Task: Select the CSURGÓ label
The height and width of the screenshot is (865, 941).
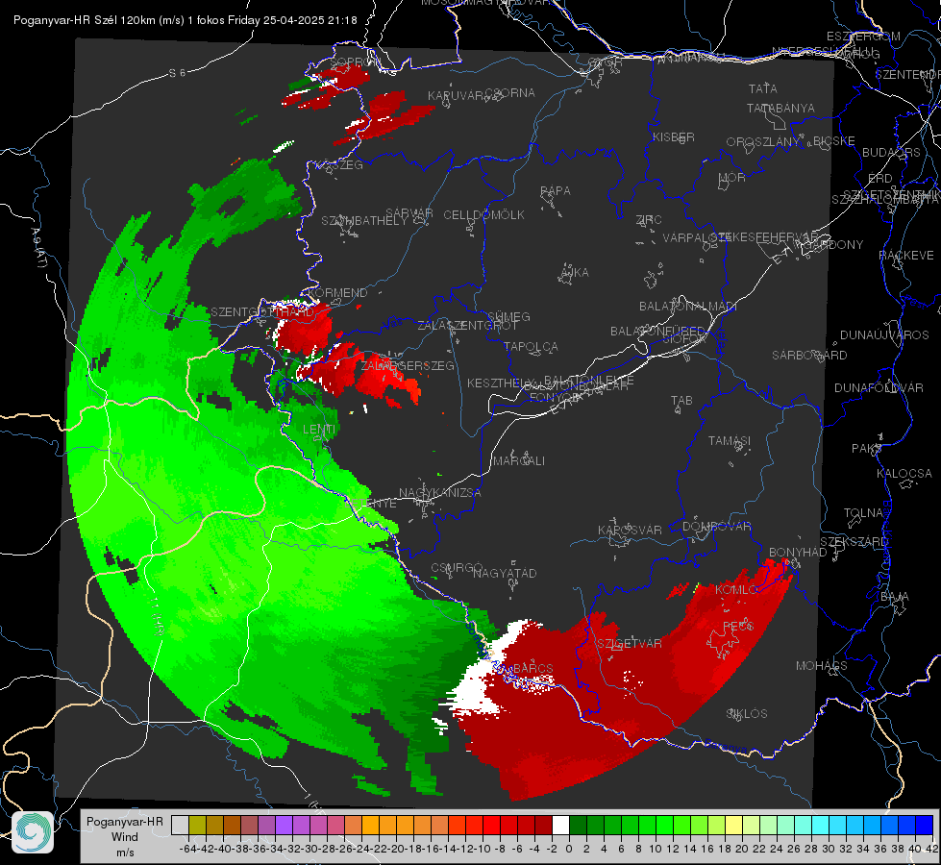Action: click(457, 568)
